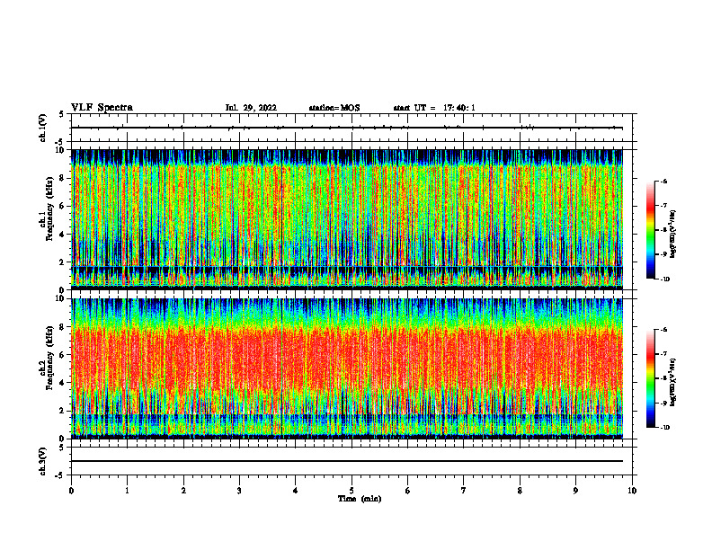Click the '-9' label on ch.2 color bar
The image size is (712, 550).
[663, 403]
